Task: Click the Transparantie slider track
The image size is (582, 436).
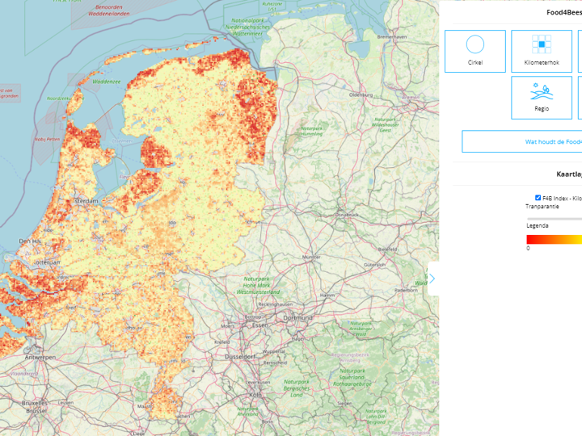Action: coord(554,218)
